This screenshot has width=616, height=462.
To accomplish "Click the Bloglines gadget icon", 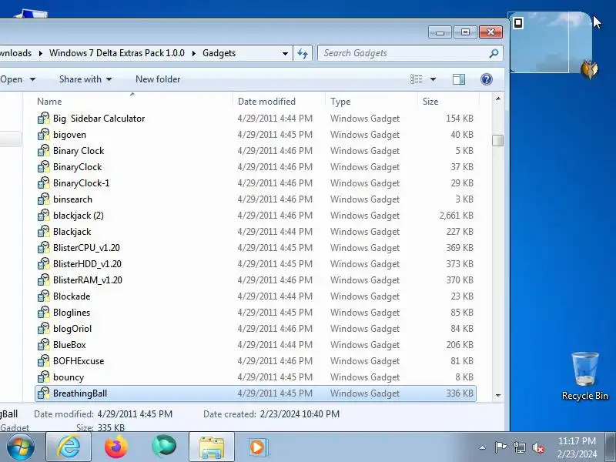I will point(44,313).
